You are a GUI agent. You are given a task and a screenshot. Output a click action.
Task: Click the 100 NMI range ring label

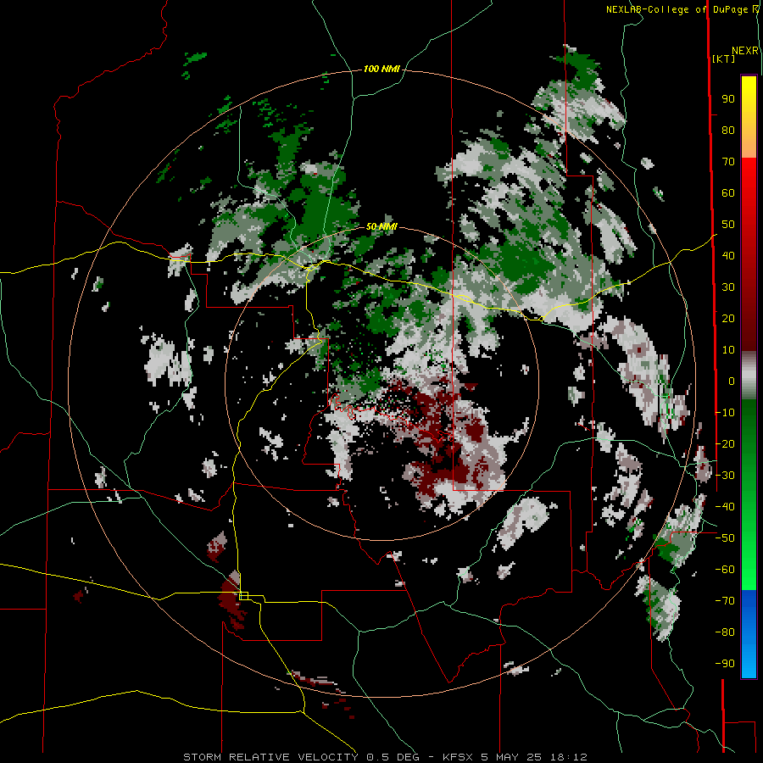tap(381, 69)
